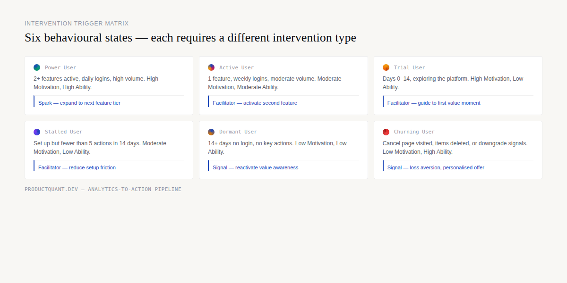The width and height of the screenshot is (567, 283).
Task: Click the "Six behavioural states" headline
Action: click(190, 38)
